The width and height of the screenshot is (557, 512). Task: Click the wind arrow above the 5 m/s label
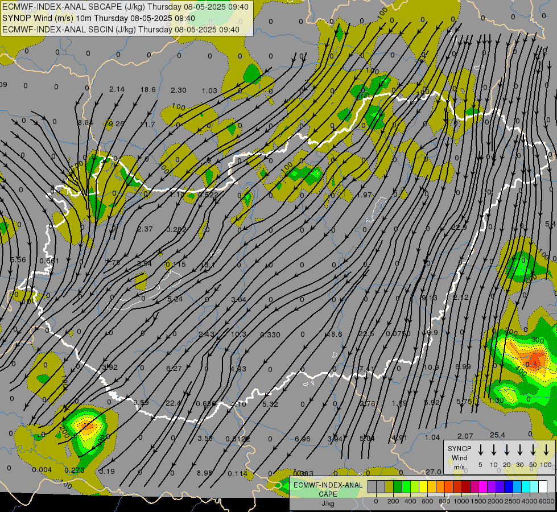tap(481, 450)
